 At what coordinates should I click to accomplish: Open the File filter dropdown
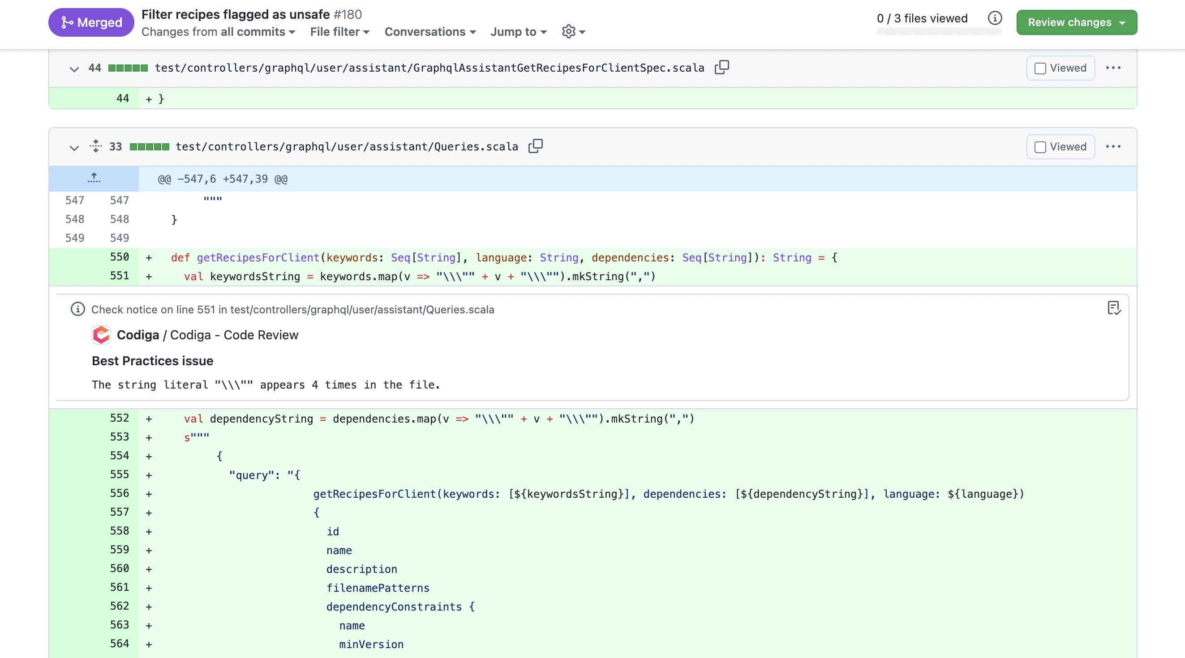click(x=339, y=32)
